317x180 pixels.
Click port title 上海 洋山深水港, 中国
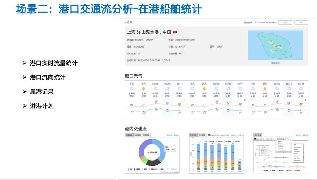click(x=149, y=32)
